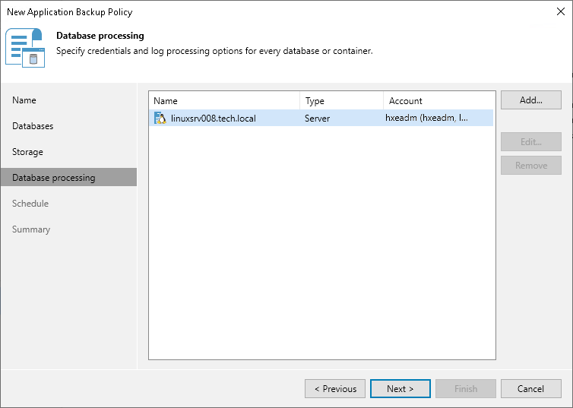Click the Database processing wizard header icon
The width and height of the screenshot is (573, 408).
[25, 48]
